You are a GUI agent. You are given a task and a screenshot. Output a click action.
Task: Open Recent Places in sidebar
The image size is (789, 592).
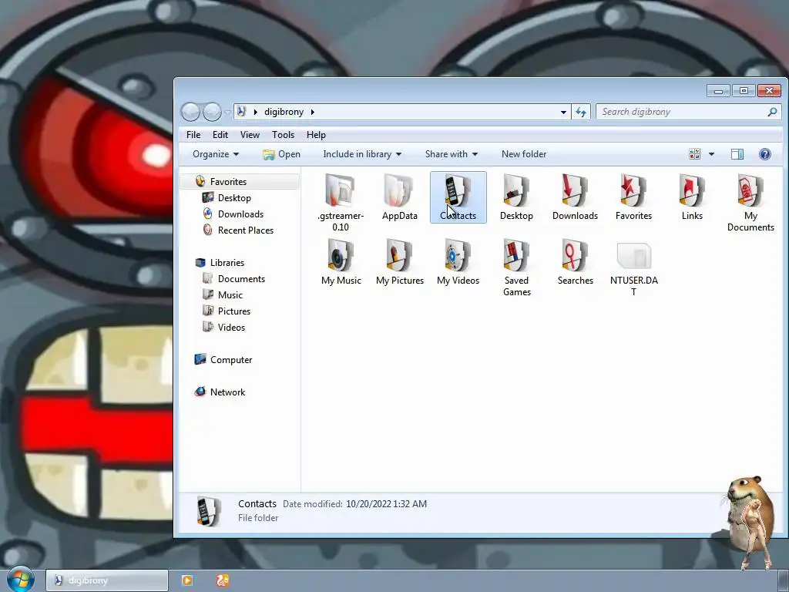[246, 230]
